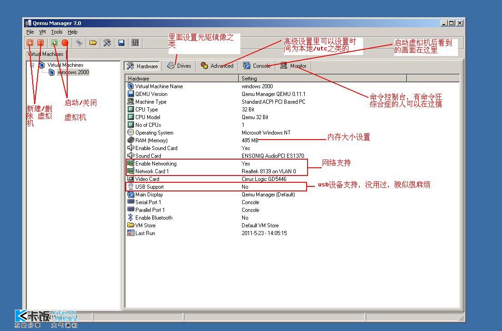Click the memory icon beside RAM (Memory)

click(131, 140)
